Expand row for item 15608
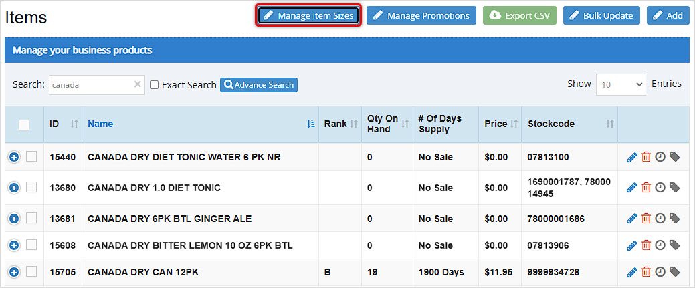This screenshot has width=695, height=288. point(14,245)
